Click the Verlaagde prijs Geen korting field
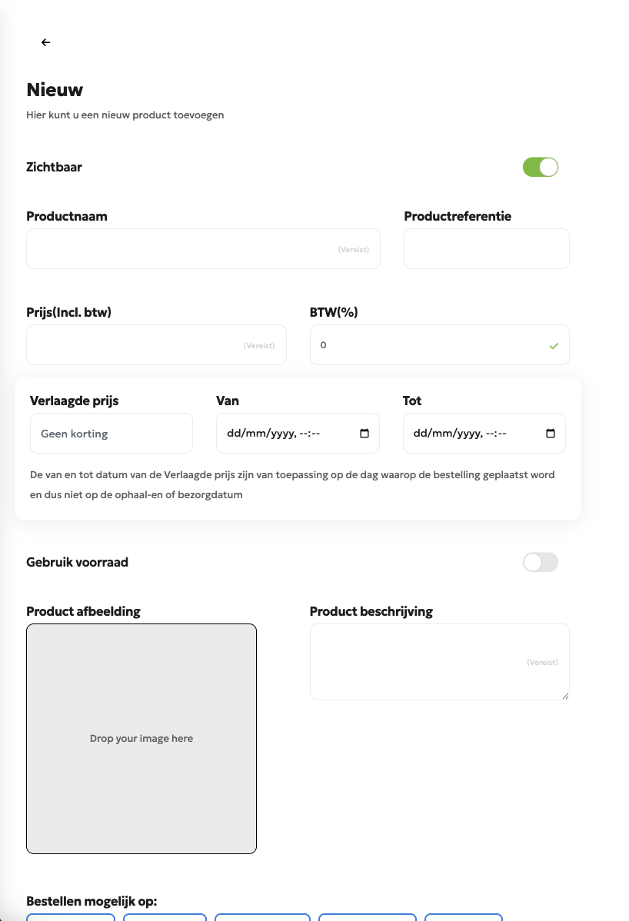 (111, 434)
